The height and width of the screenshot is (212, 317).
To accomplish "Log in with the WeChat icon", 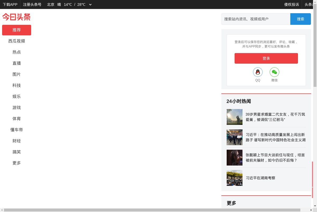I will click(274, 72).
